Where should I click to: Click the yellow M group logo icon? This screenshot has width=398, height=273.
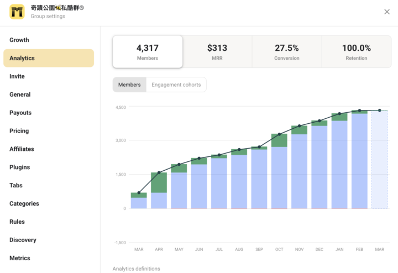pos(17,12)
